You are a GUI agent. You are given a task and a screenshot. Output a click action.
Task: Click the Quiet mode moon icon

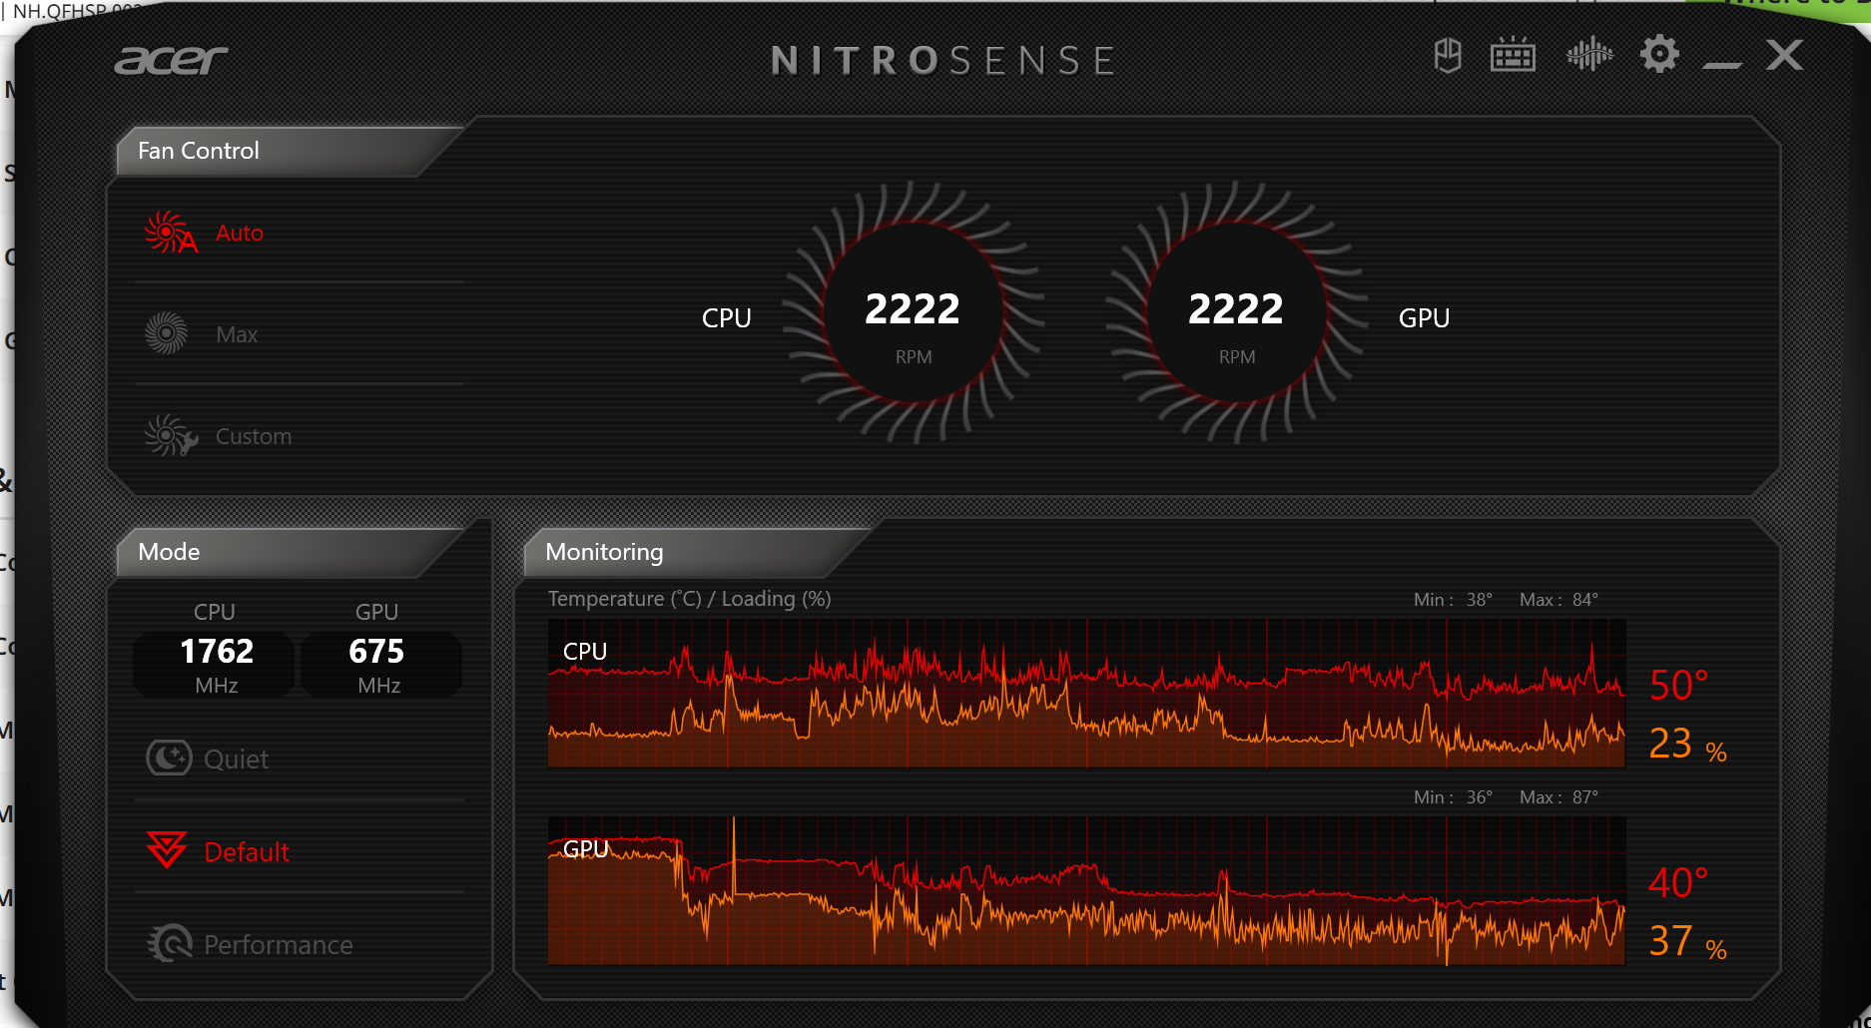click(x=169, y=759)
